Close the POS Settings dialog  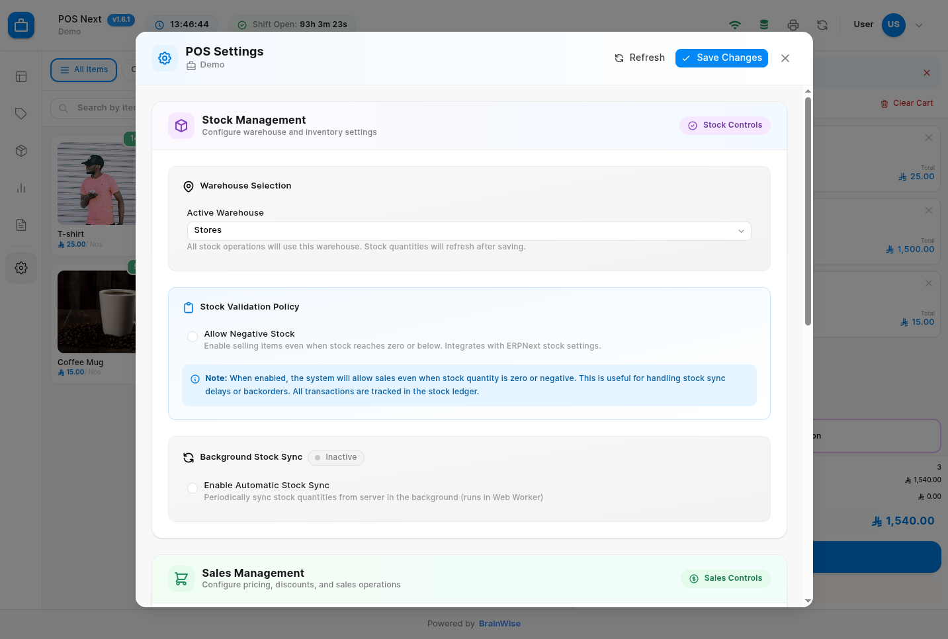[x=785, y=58]
